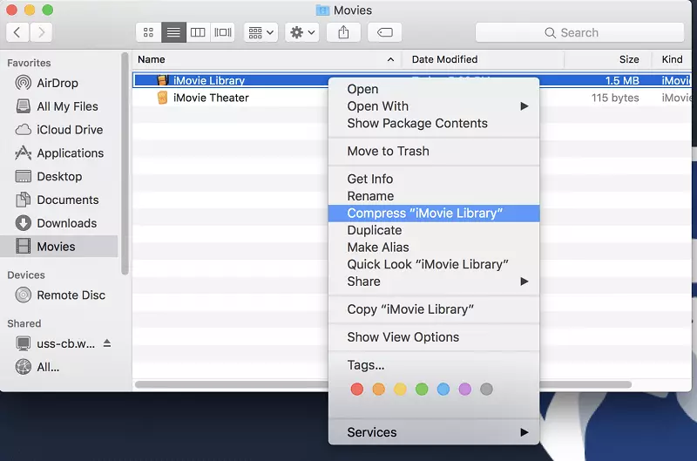Open the gear Action menu dropdown

click(x=302, y=32)
